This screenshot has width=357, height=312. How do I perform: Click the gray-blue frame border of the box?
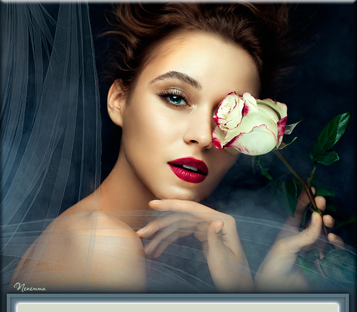click(178, 297)
